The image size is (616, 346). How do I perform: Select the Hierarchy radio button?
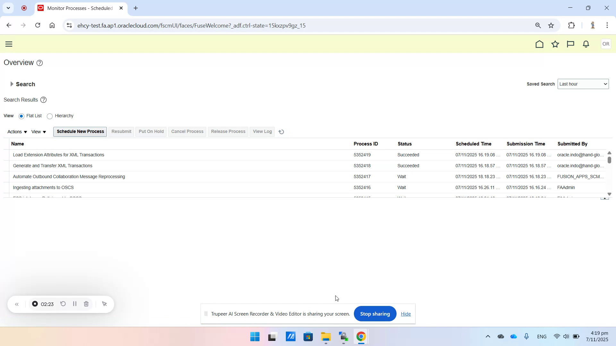point(50,116)
